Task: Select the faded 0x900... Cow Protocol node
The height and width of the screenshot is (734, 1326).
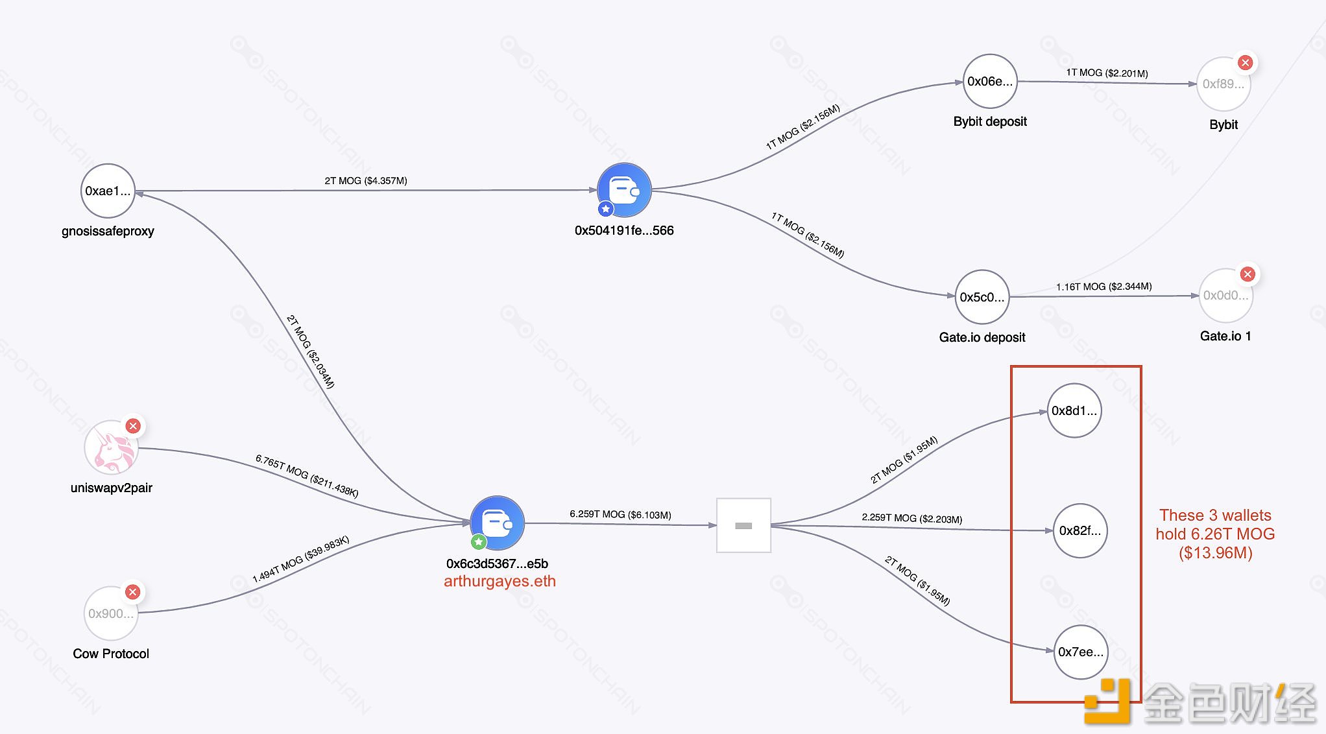Action: click(111, 613)
